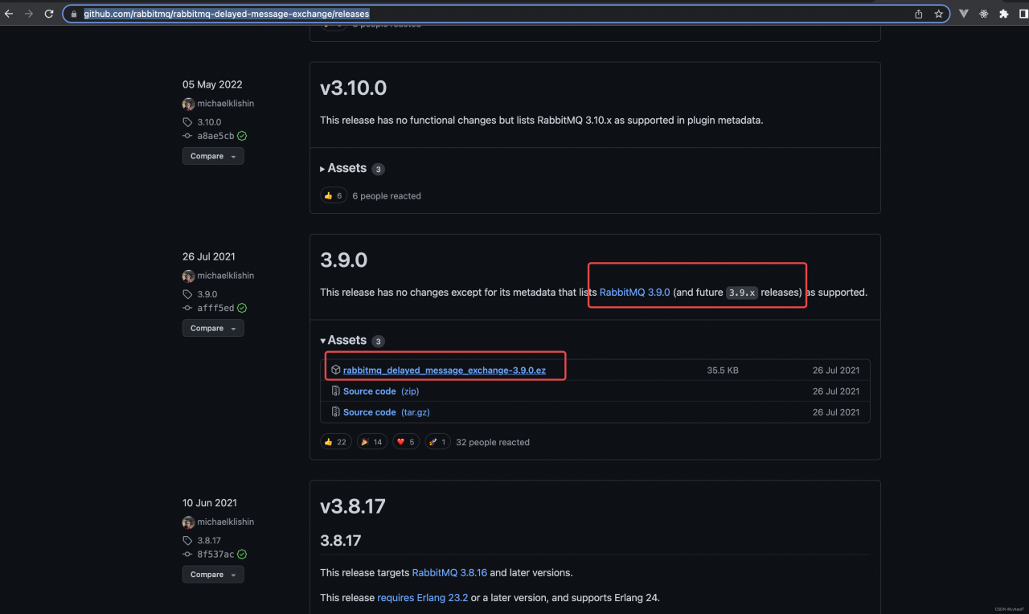The image size is (1029, 614).
Task: Expand Assets for release v3.10.0
Action: click(352, 169)
